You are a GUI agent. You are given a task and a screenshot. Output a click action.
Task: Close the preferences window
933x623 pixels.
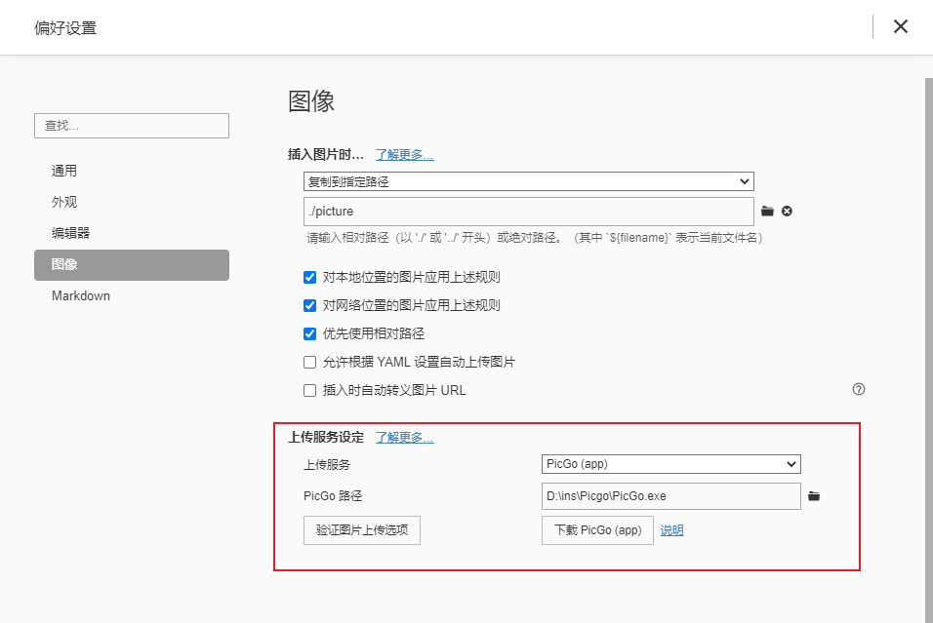pos(900,26)
